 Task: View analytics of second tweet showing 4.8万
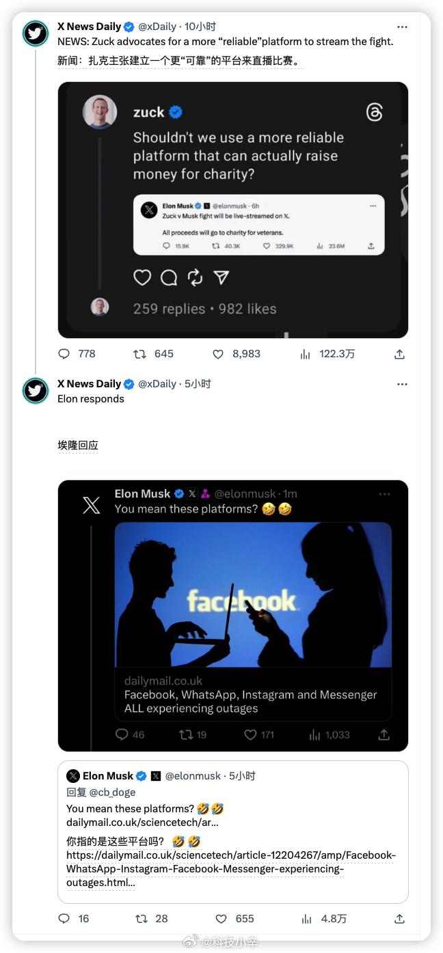point(307,919)
